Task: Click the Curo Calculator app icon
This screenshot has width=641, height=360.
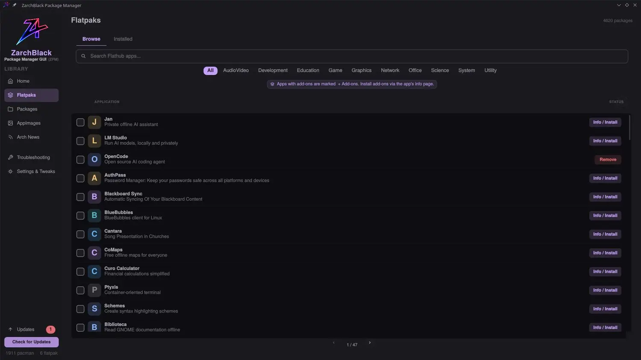Action: [x=94, y=272]
